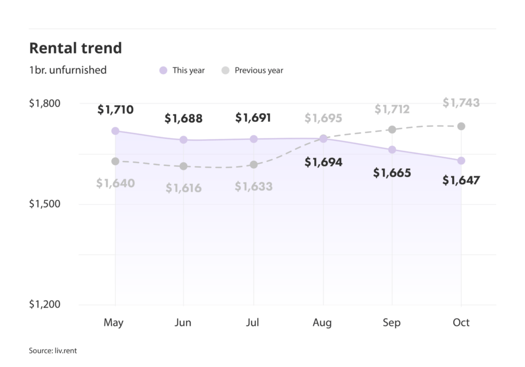The image size is (525, 367).
Task: Click the $1,800 y-axis label
Action: [x=45, y=104]
